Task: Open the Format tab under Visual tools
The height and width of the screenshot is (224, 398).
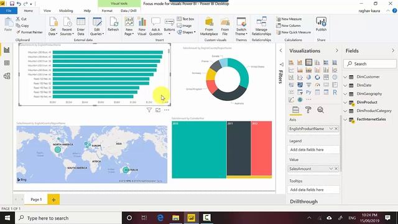Action: tap(107, 11)
